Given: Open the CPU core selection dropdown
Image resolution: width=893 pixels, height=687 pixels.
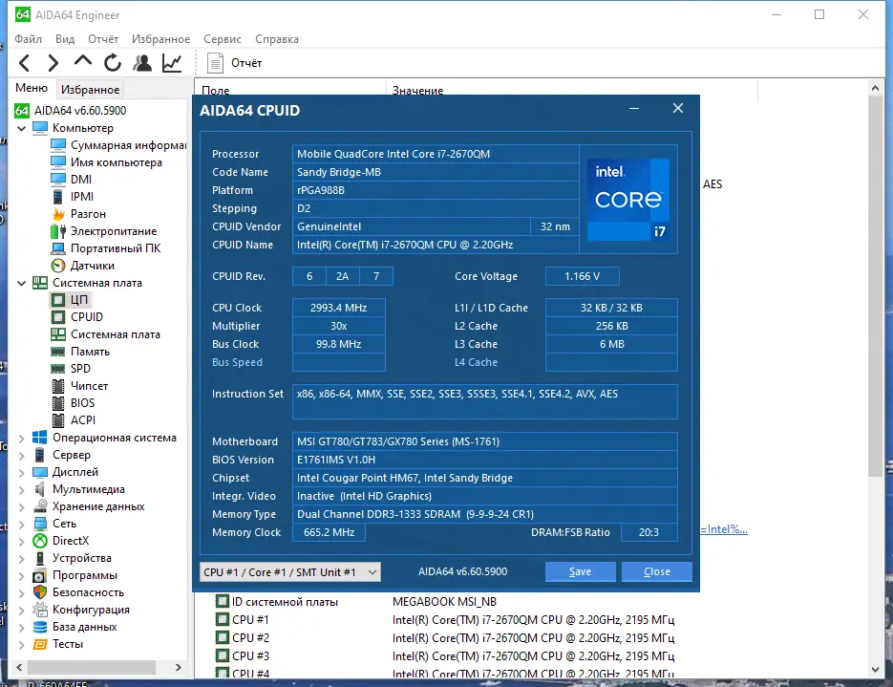Looking at the screenshot, I should [290, 571].
